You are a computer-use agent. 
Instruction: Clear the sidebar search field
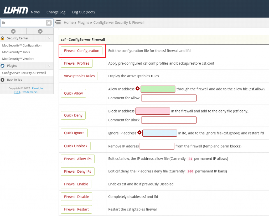tap(49, 23)
